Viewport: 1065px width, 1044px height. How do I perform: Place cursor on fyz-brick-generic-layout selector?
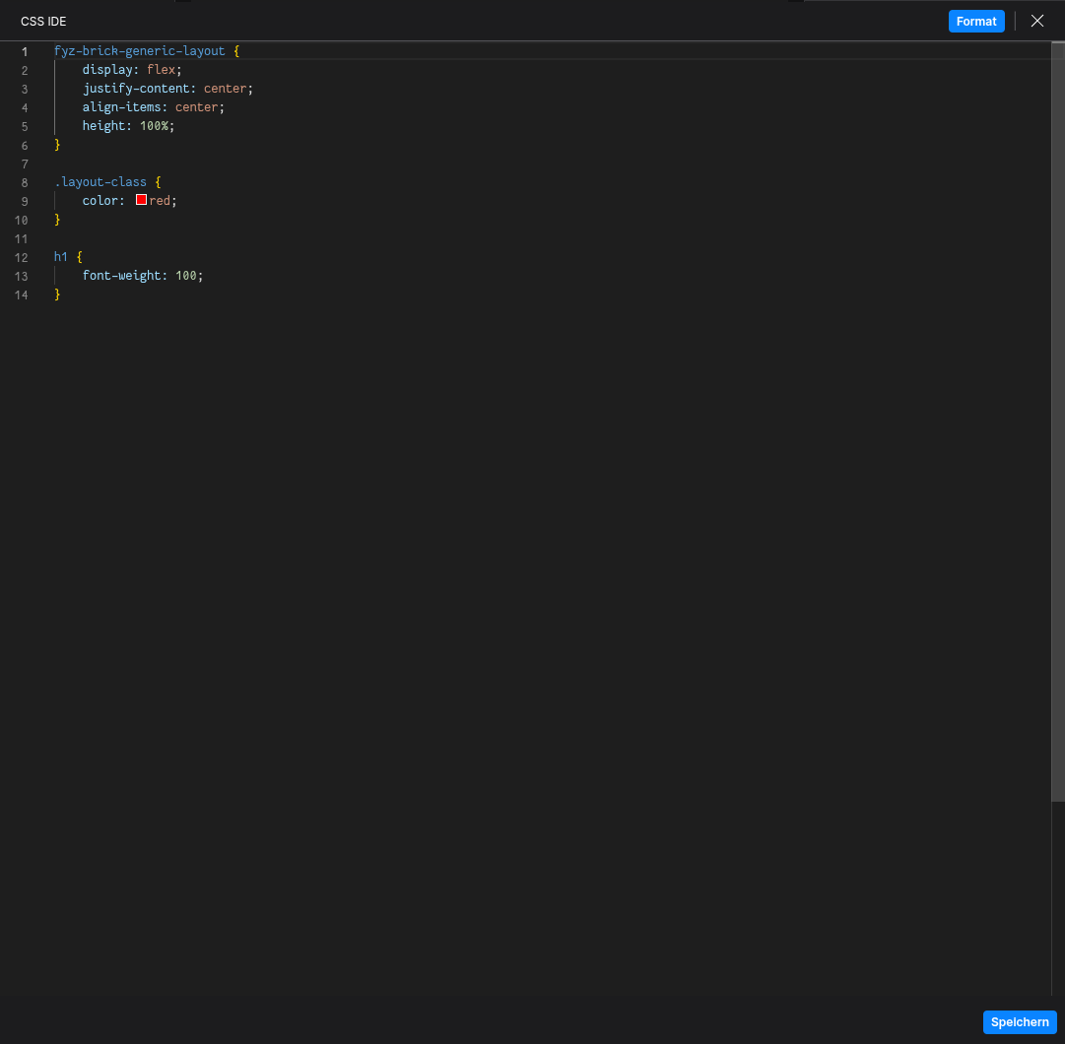139,51
